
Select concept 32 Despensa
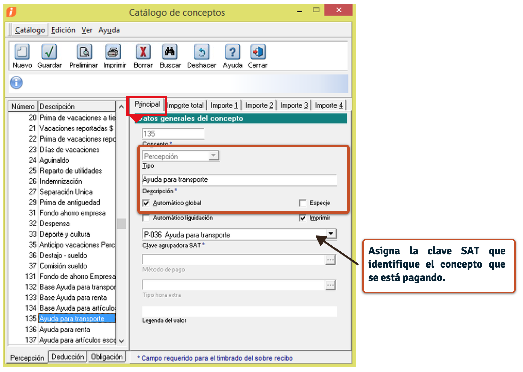coord(62,223)
